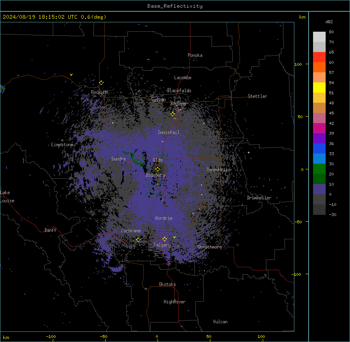Pick the light gray 80 dBZ swatch
Viewport: 350px width, 342px height.
(319, 37)
